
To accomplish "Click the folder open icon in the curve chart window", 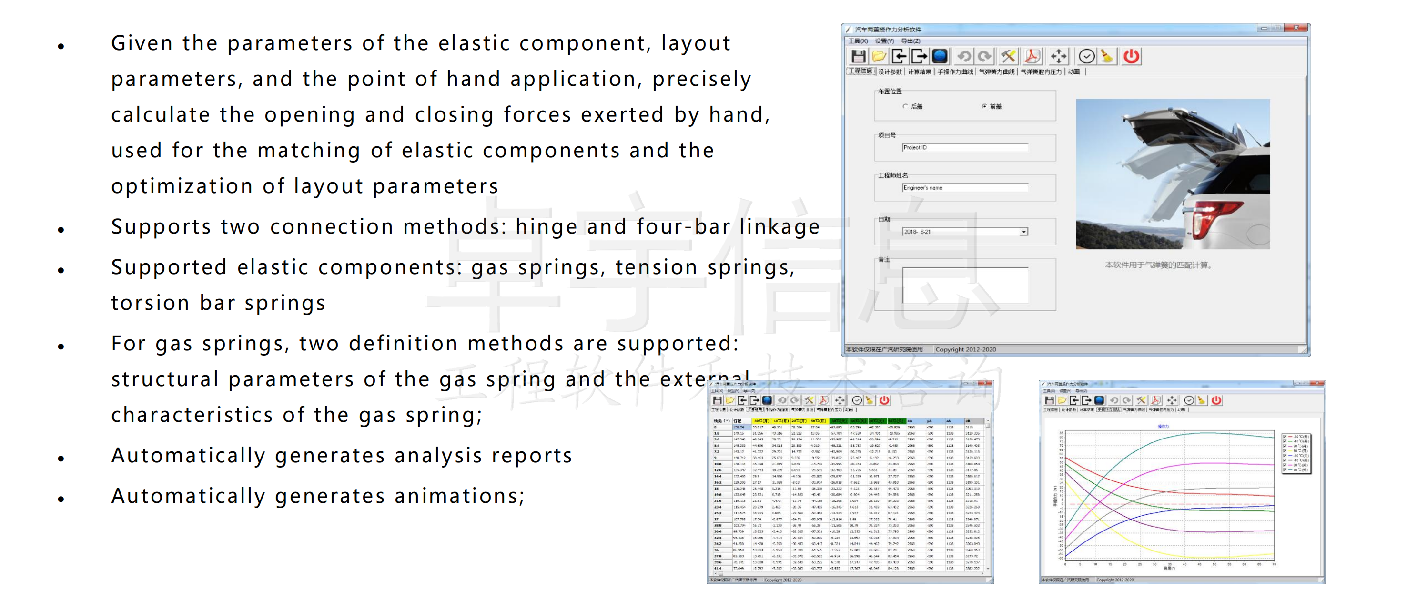I will pyautogui.click(x=1062, y=401).
